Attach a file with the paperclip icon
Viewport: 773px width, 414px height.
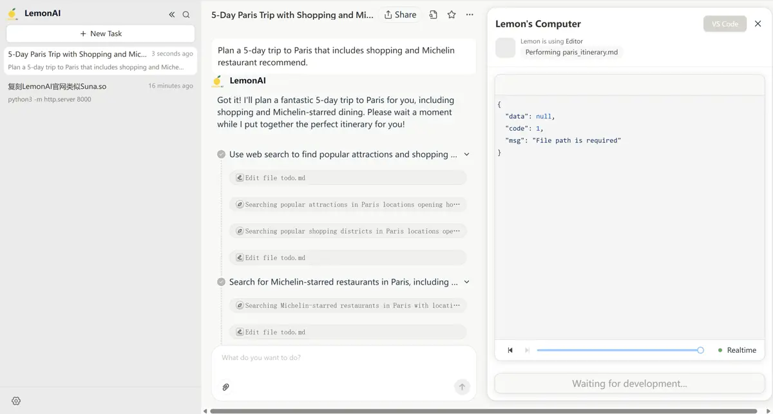[225, 387]
